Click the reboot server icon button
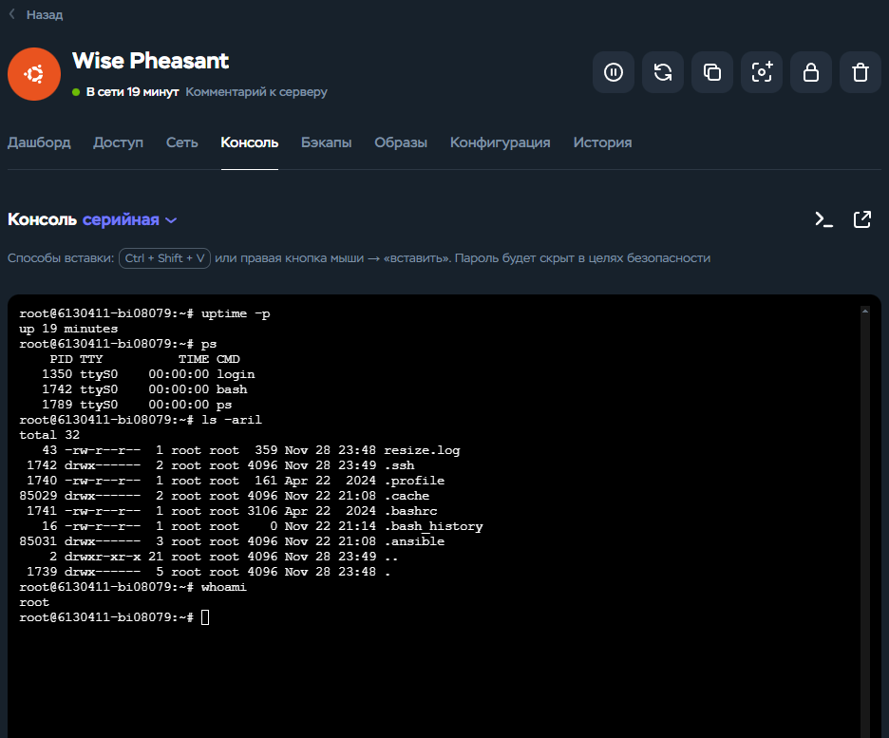Screen dimensions: 889x738 663,72
